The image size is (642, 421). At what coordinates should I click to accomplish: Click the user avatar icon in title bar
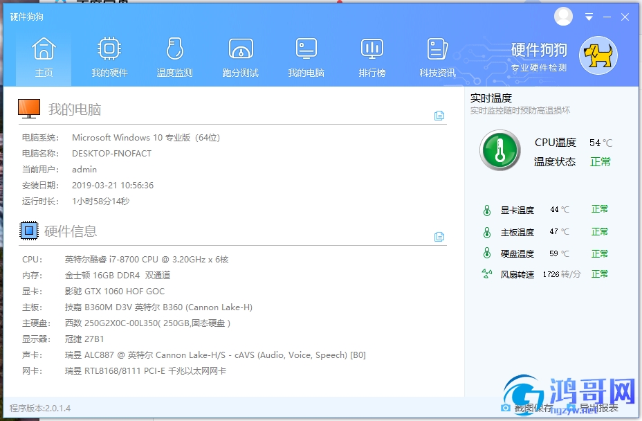click(563, 17)
